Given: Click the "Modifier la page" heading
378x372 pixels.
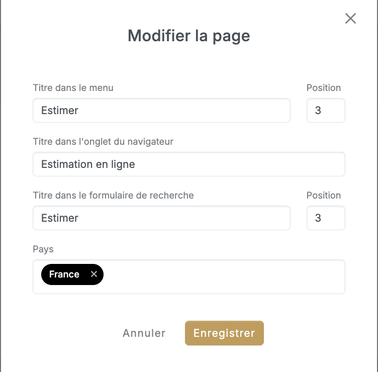Looking at the screenshot, I should [x=189, y=36].
